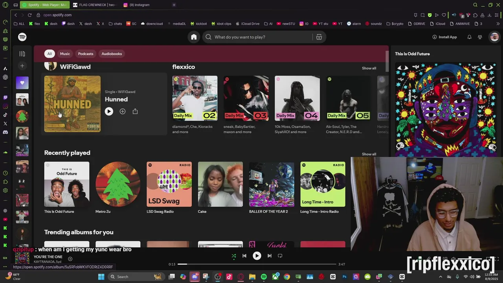Select the Music filter chip
This screenshot has height=283, width=503.
(65, 54)
